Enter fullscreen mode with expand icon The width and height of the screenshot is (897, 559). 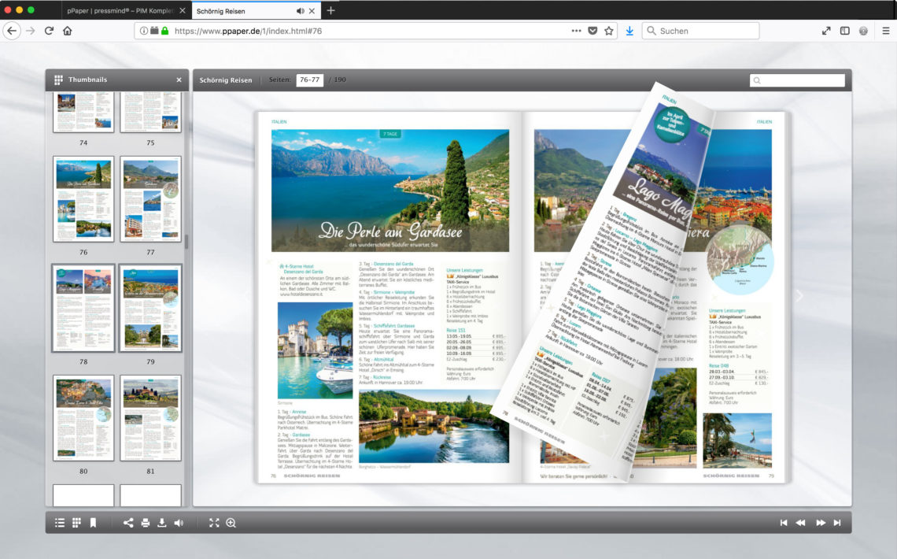pos(214,523)
